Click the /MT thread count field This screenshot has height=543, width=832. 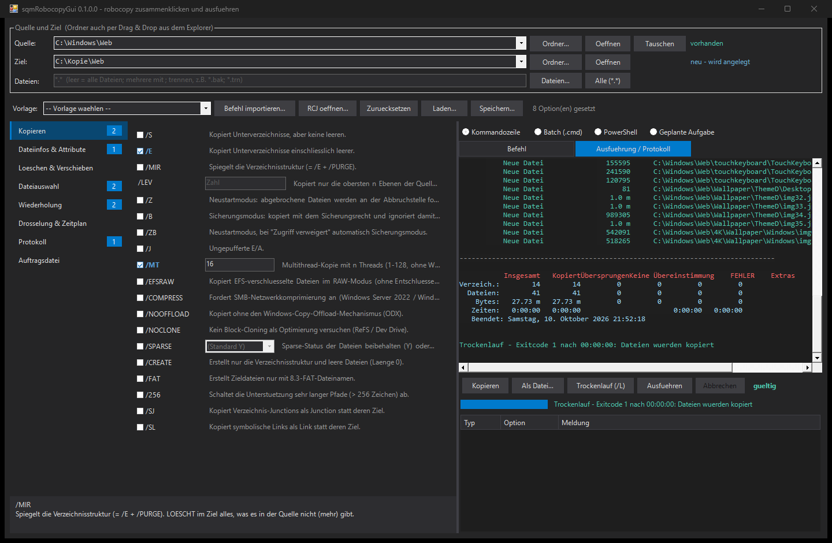240,265
